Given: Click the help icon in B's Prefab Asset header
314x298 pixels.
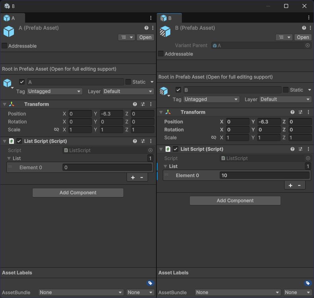Looking at the screenshot, I should 304,28.
